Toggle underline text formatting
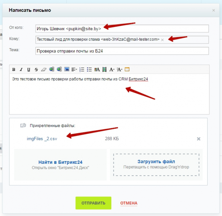The image size is (222, 216). [28, 69]
